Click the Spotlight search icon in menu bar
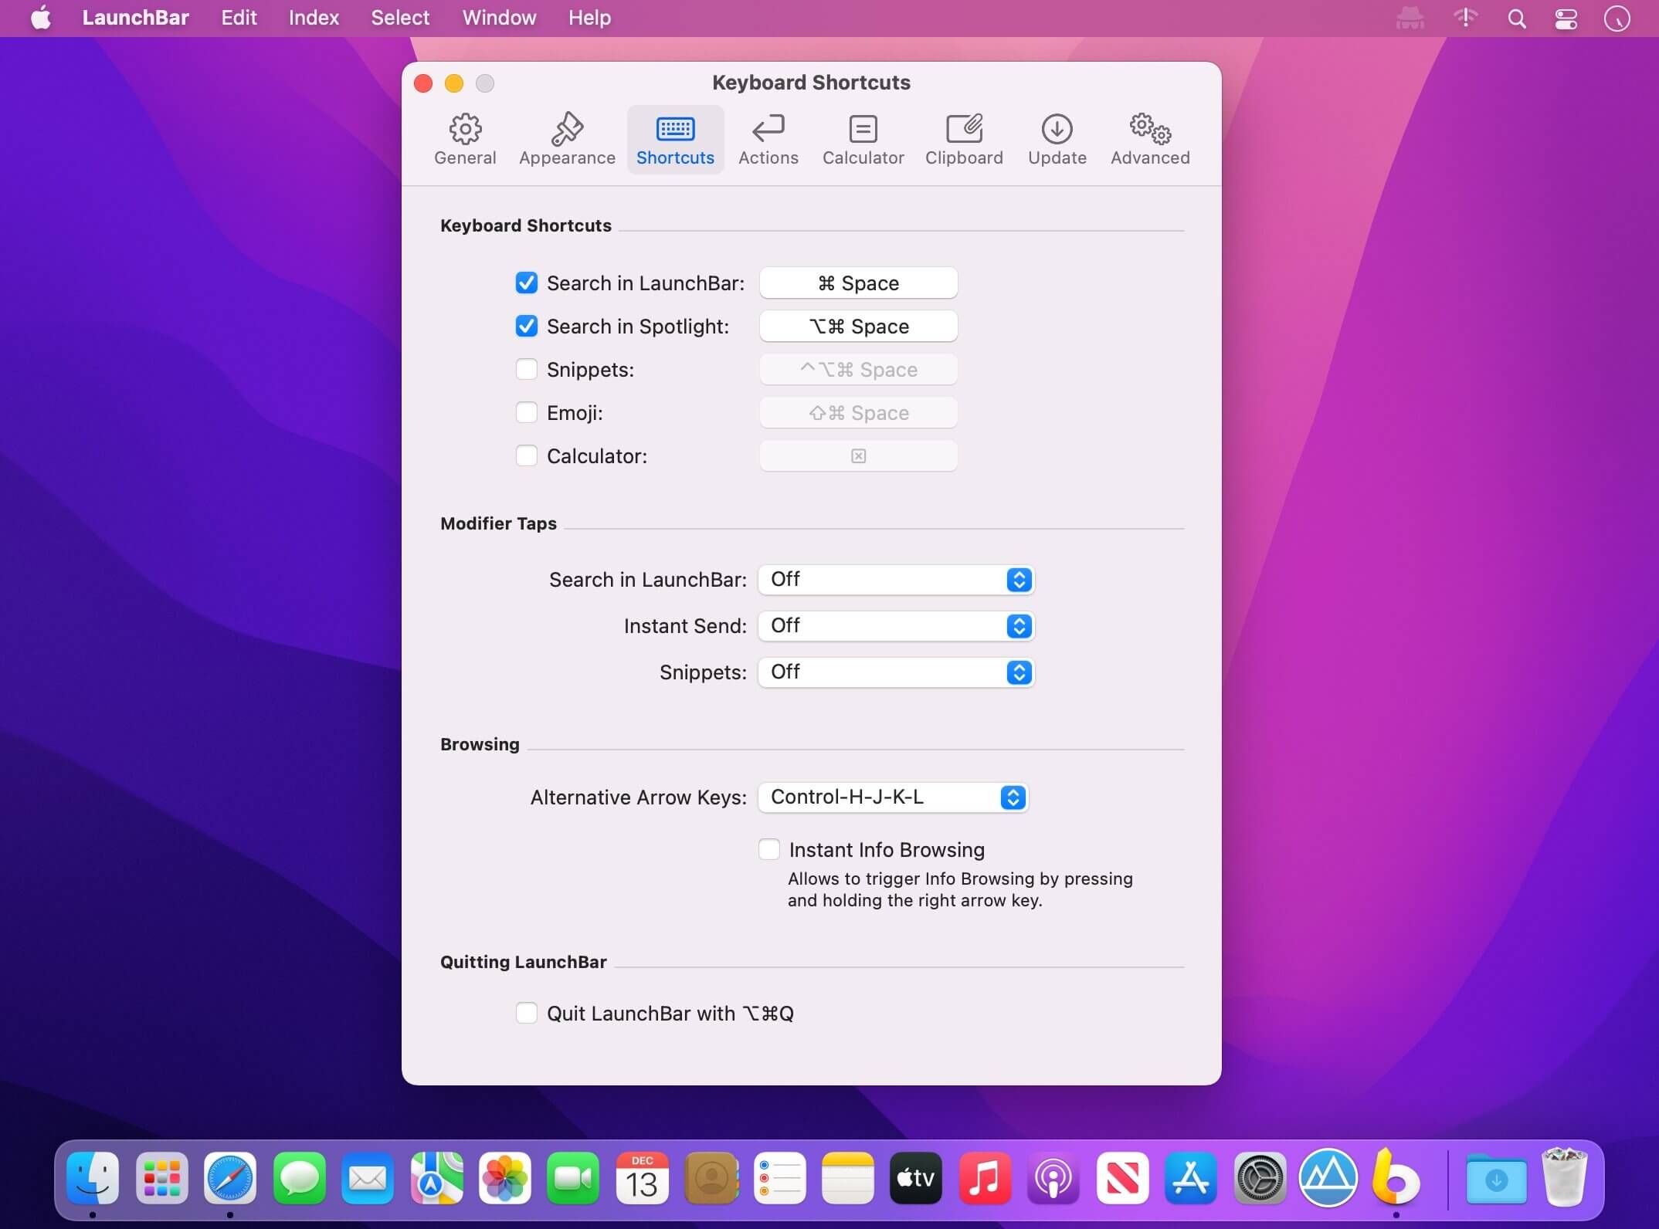1659x1229 pixels. coord(1517,19)
